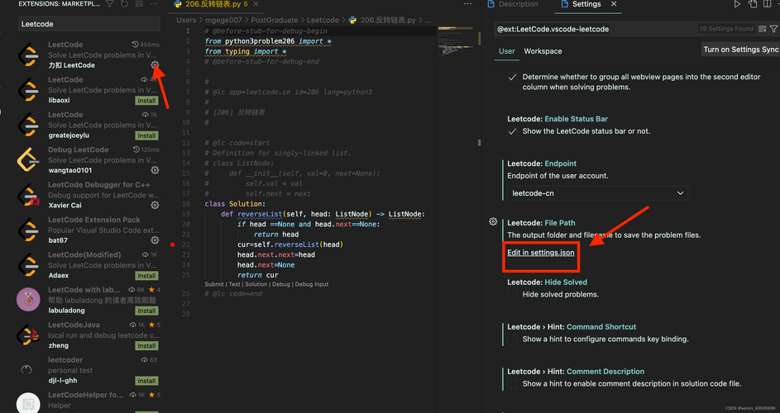780x413 pixels.
Task: Split the editor with the split icon
Action: tap(767, 4)
